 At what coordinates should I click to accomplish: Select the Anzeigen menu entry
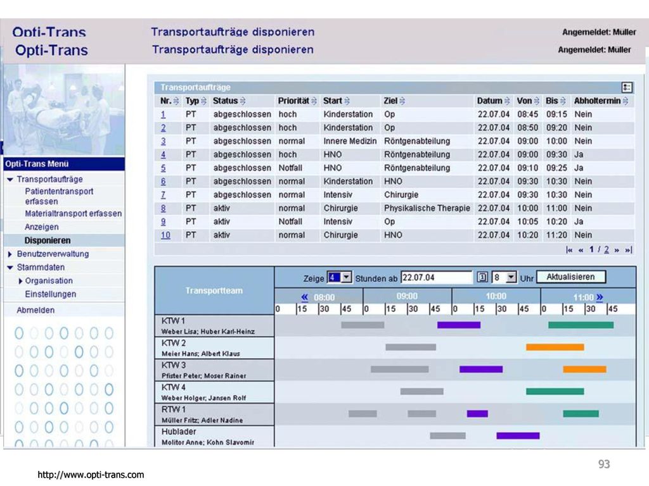[41, 227]
